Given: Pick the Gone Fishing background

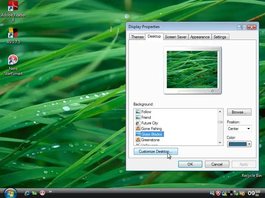Looking at the screenshot, I should [x=149, y=129].
